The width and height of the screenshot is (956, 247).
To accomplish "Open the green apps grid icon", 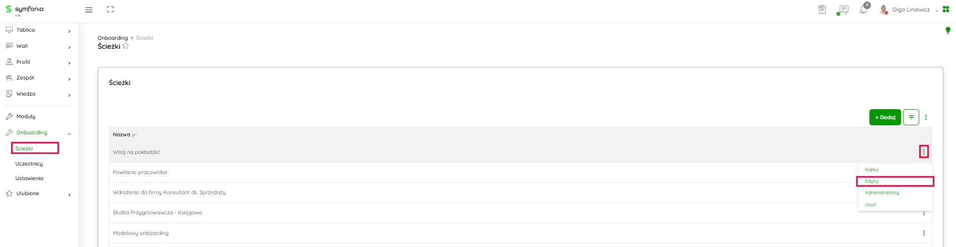I will tap(946, 9).
